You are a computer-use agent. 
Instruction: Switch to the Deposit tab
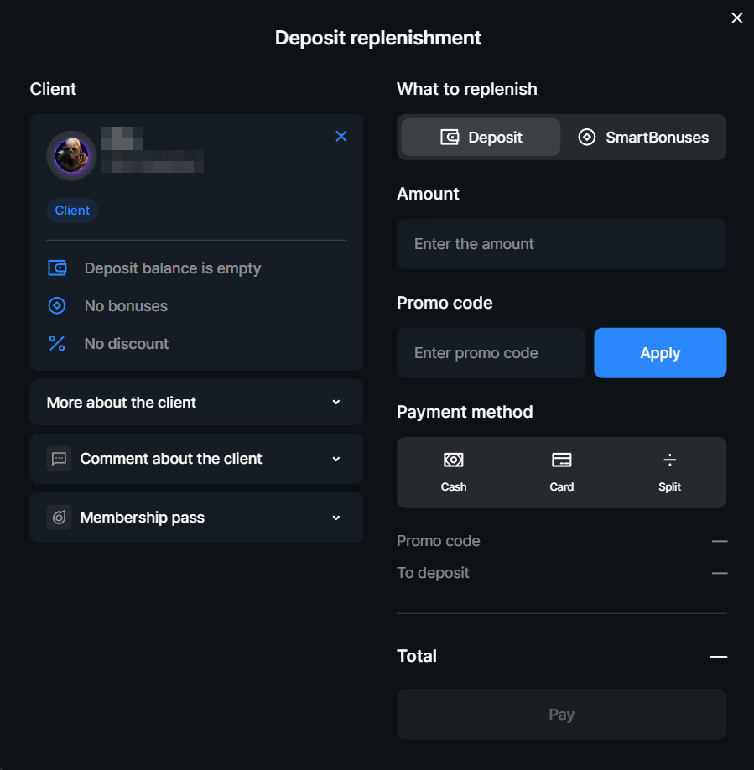[481, 137]
